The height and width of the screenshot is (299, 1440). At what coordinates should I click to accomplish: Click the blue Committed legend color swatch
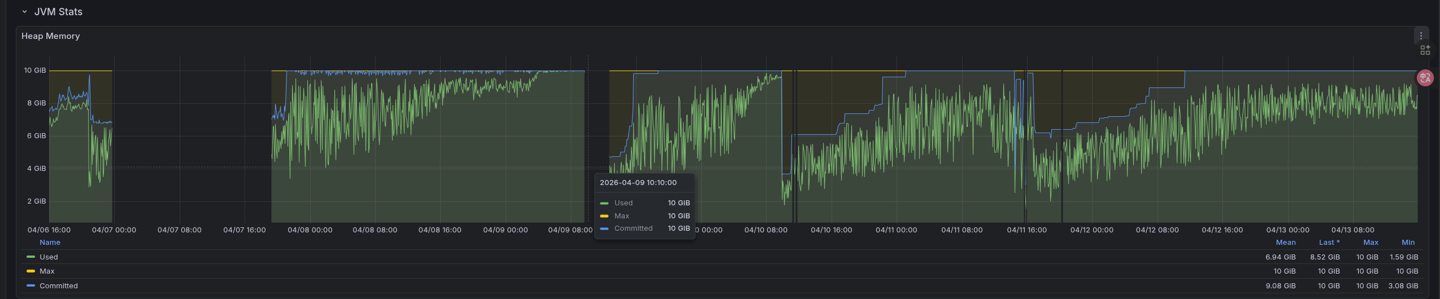tap(31, 286)
